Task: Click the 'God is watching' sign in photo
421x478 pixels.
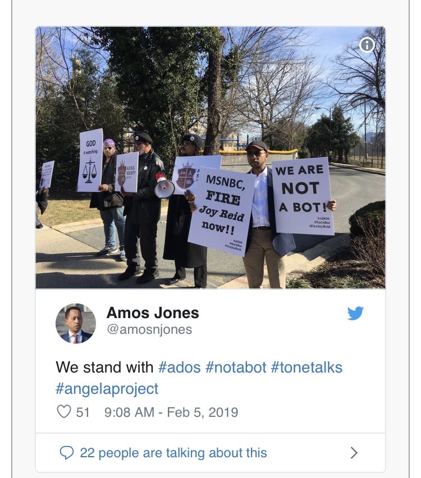Action: click(x=90, y=160)
